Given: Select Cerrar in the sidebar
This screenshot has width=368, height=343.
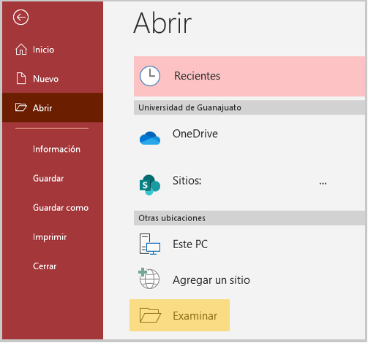Looking at the screenshot, I should click(x=45, y=266).
